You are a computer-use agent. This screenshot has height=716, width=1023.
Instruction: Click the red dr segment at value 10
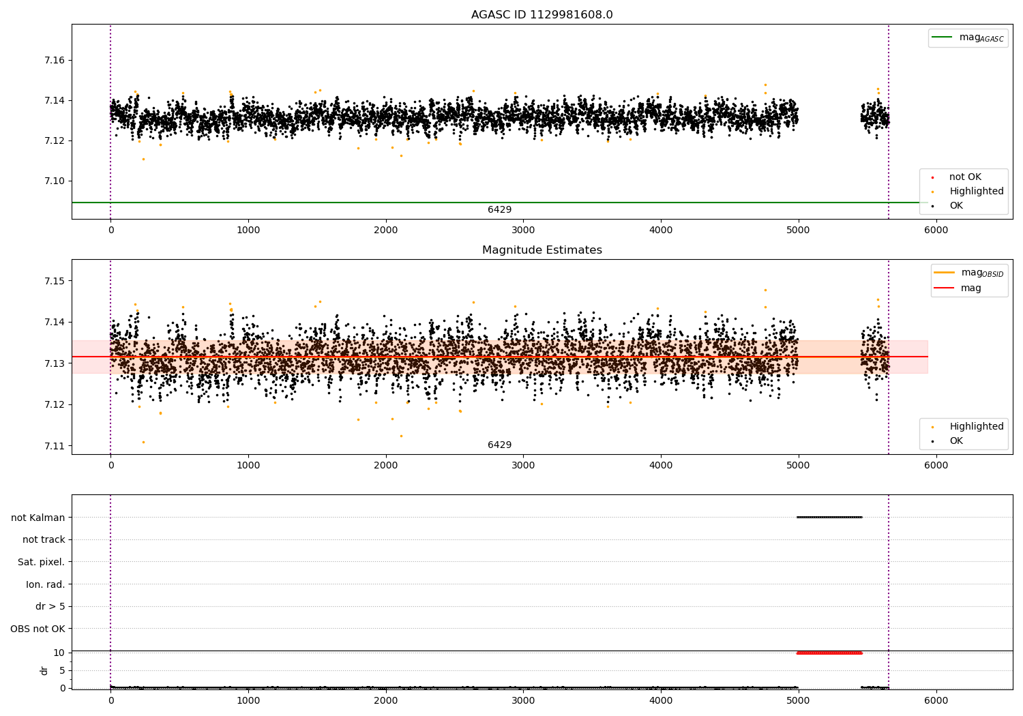[829, 653]
